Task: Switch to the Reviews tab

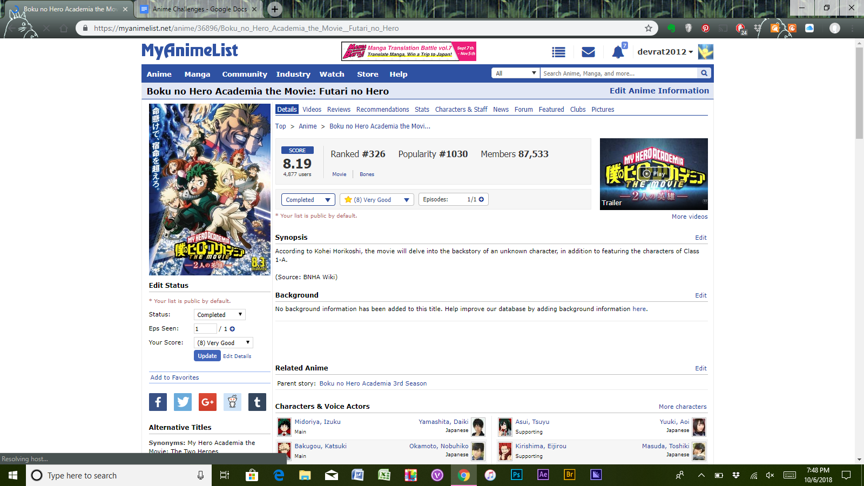Action: click(x=339, y=110)
